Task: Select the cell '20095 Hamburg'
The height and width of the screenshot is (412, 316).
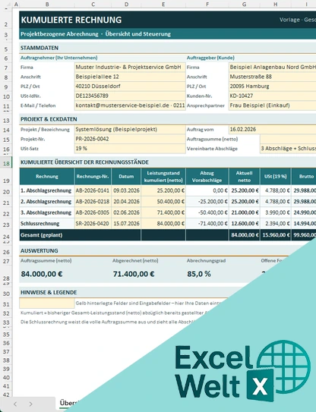Action: [273, 86]
